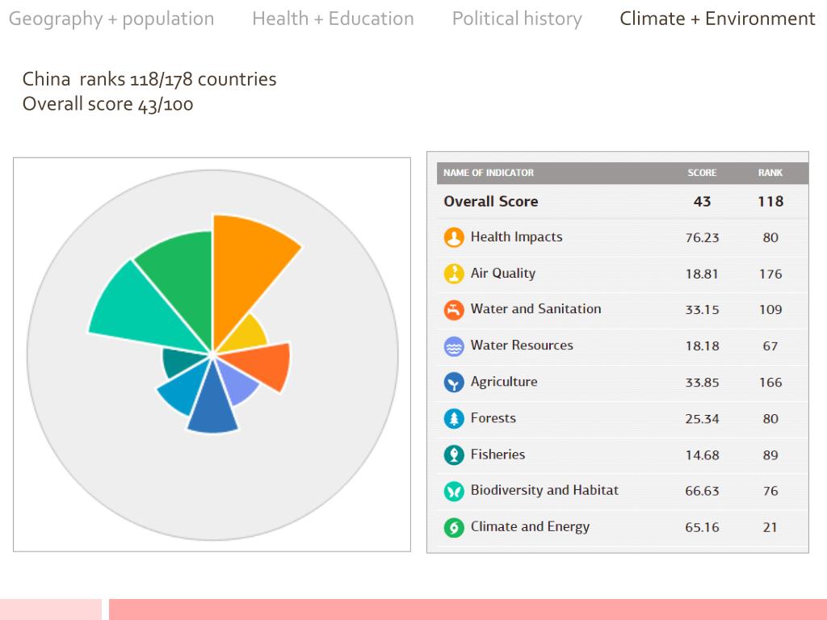827x620 pixels.
Task: Open the Political history tab
Action: pyautogui.click(x=517, y=19)
